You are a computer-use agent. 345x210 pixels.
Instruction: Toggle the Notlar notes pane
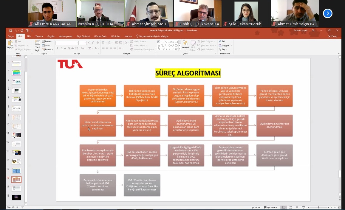pyautogui.click(x=256, y=207)
